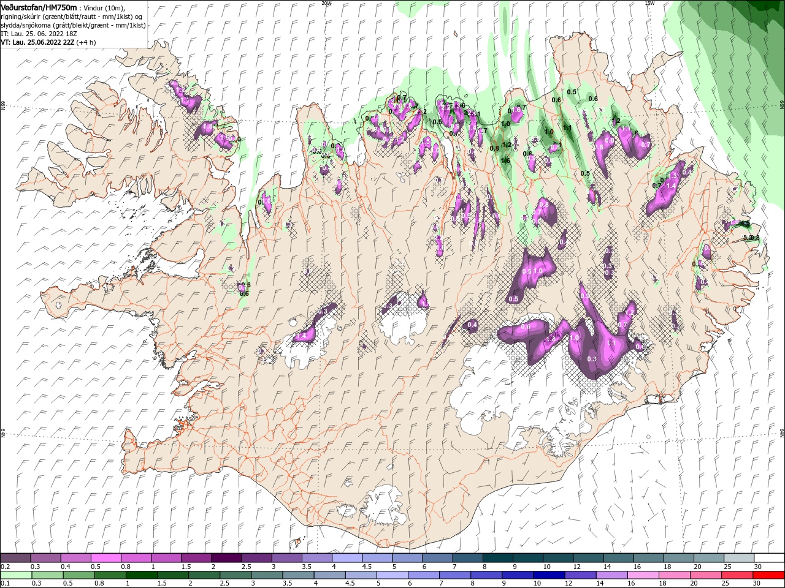
Task: Click the Veðurstofan/HM750m map title
Action: pos(38,7)
